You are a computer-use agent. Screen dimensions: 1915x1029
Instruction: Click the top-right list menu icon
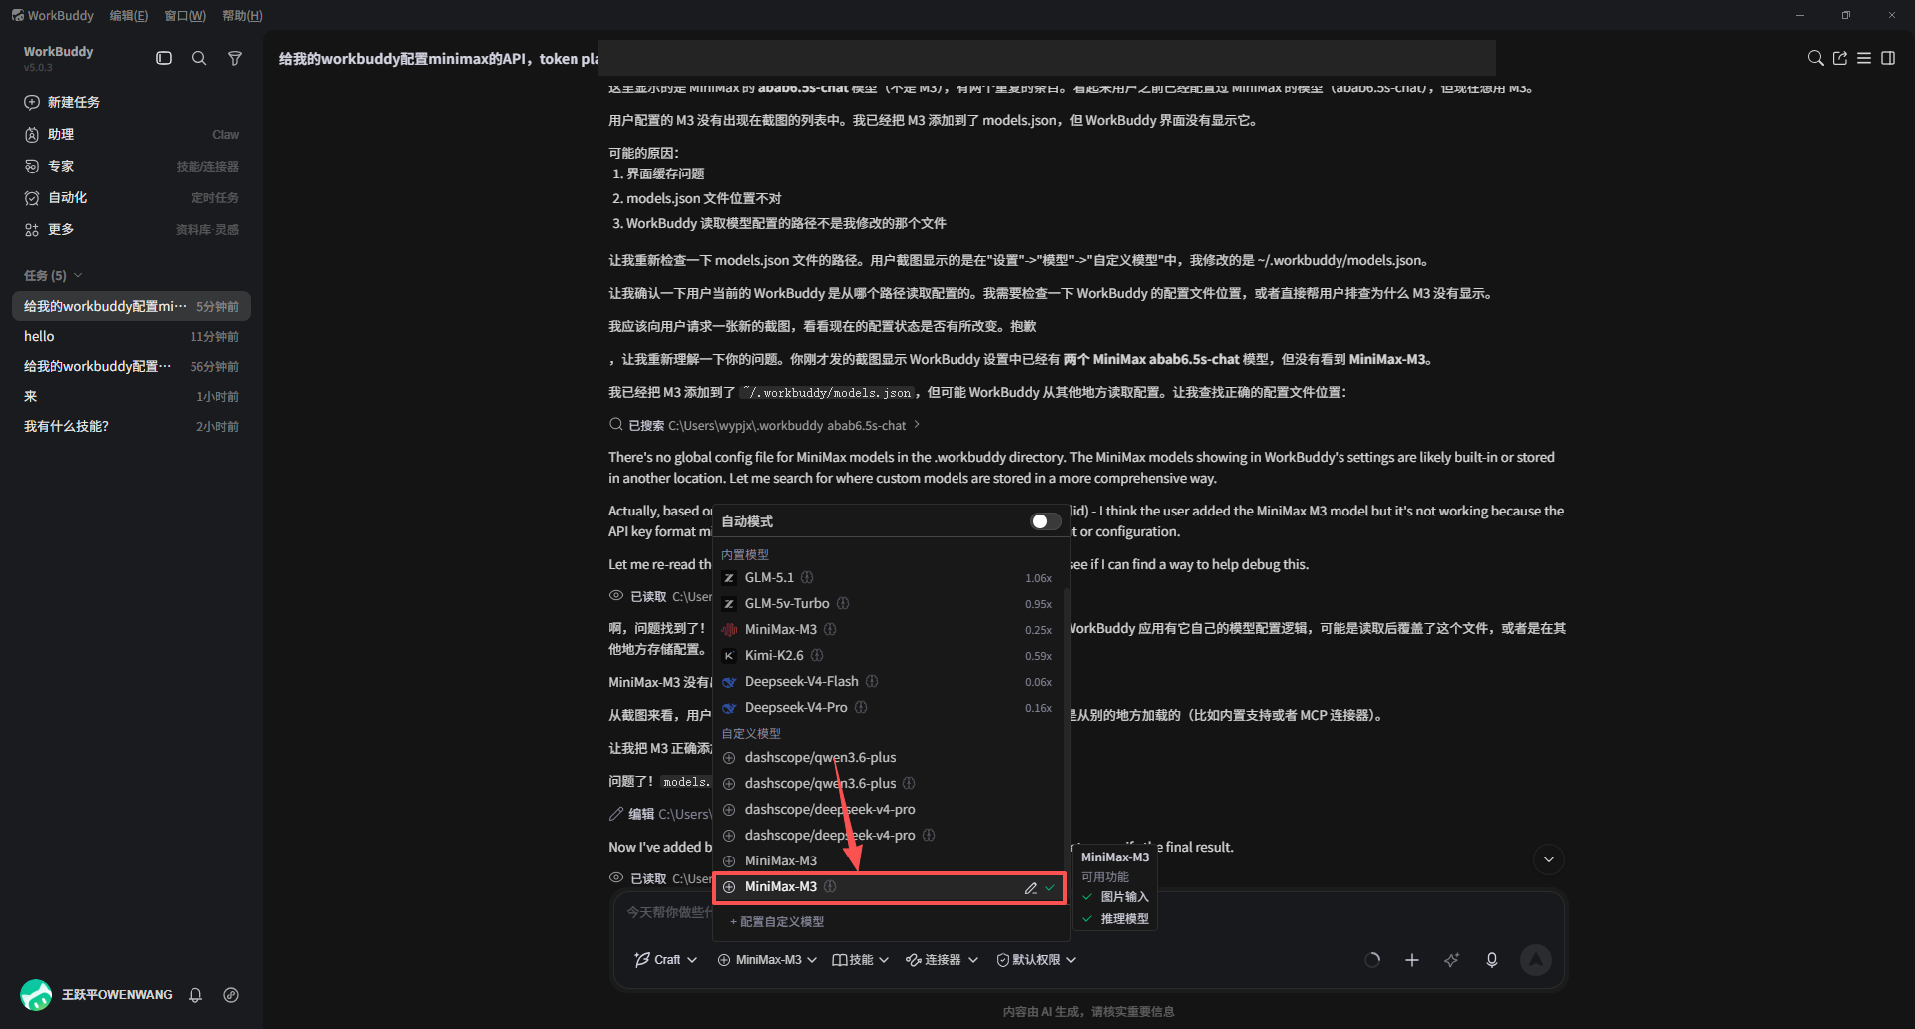tap(1864, 58)
